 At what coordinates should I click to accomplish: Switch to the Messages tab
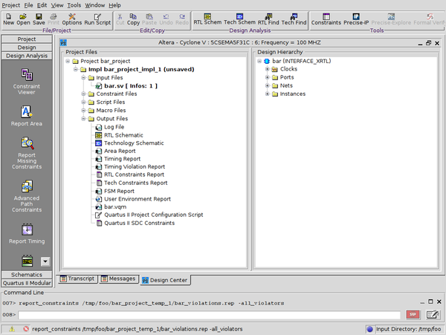117,279
